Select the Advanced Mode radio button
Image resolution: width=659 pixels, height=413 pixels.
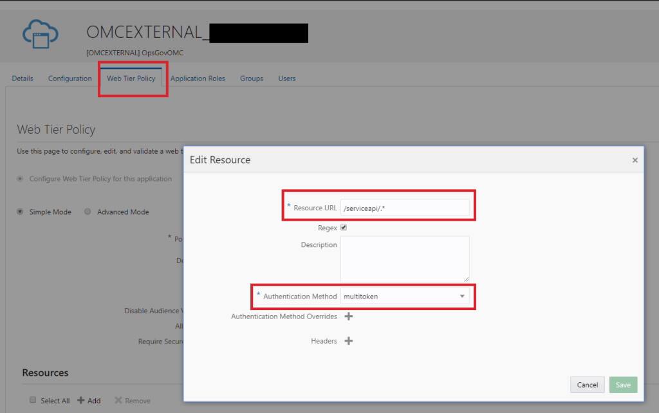tap(88, 212)
